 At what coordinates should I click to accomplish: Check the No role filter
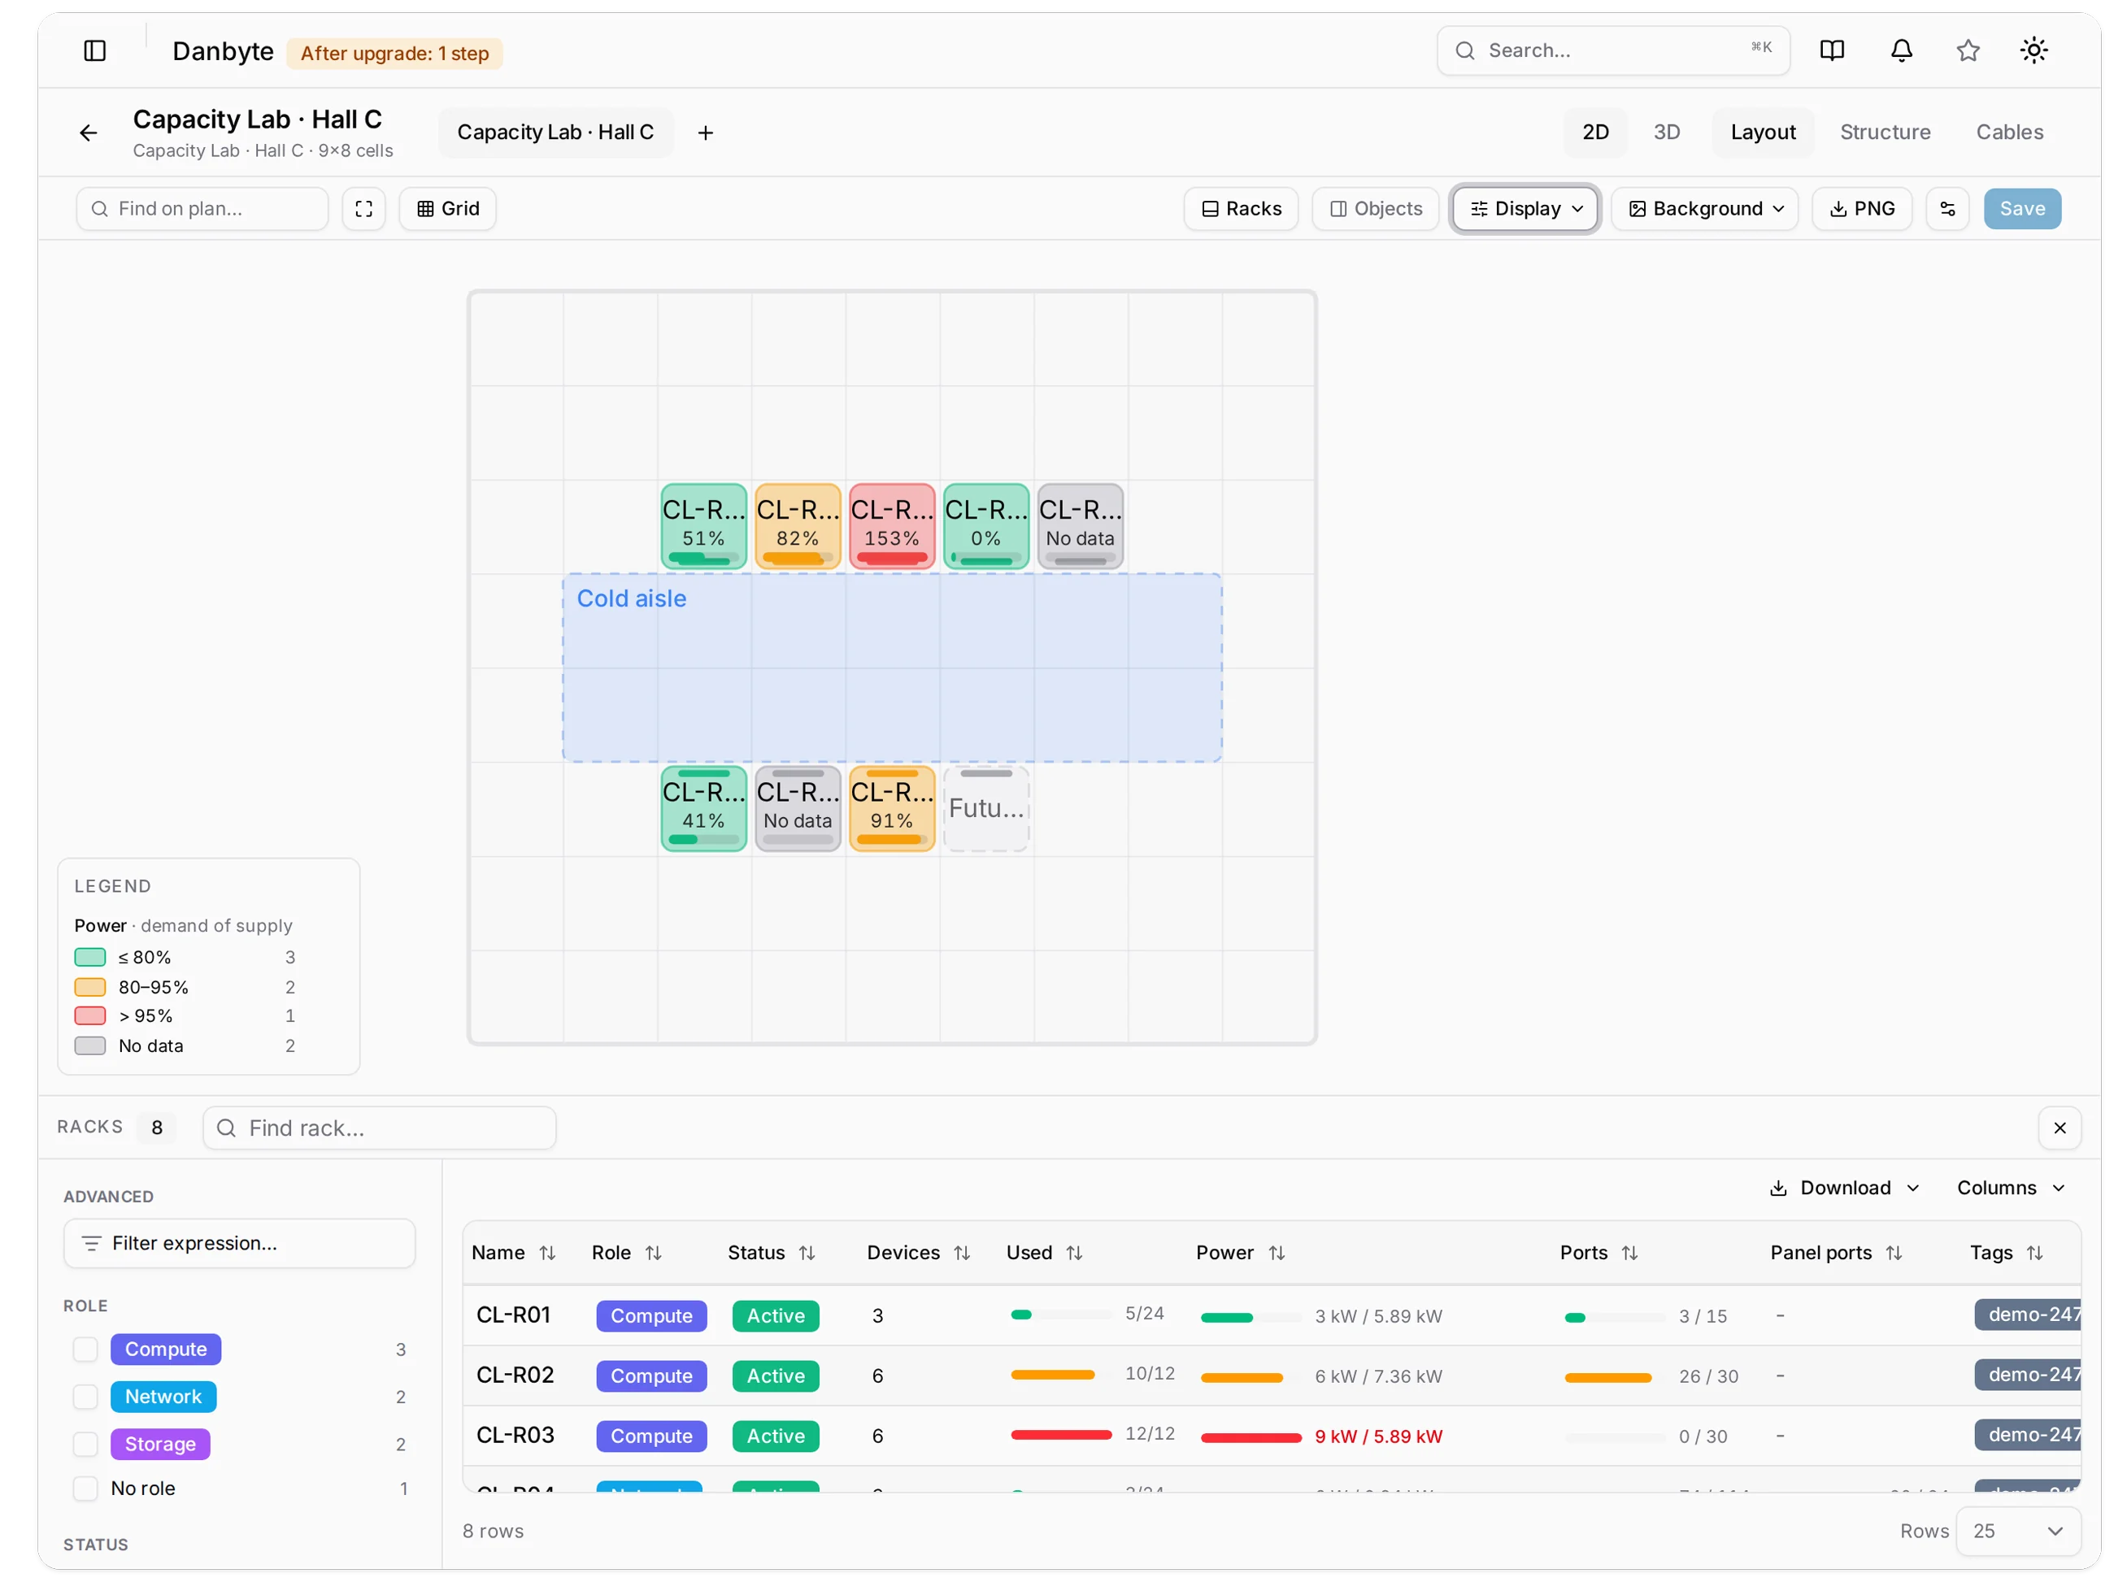pos(86,1489)
